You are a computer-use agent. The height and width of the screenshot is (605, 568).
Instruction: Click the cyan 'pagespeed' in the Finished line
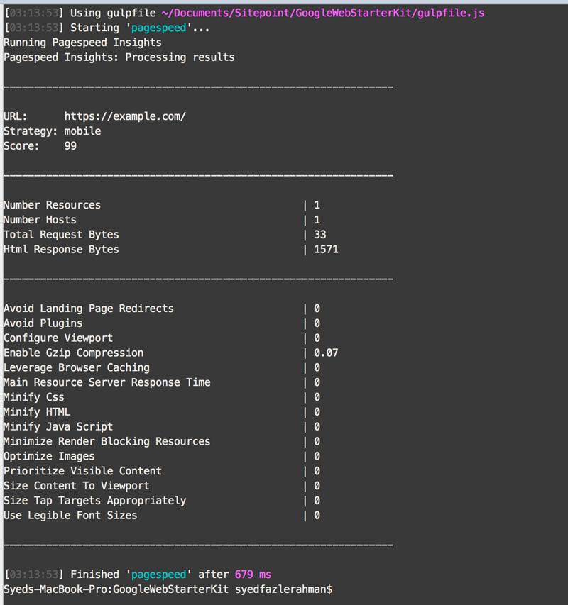pos(158,575)
